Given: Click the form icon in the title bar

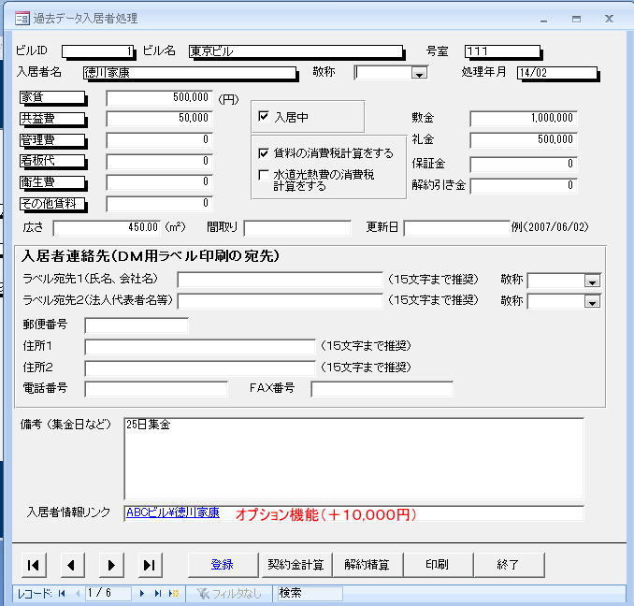Looking at the screenshot, I should (x=22, y=19).
